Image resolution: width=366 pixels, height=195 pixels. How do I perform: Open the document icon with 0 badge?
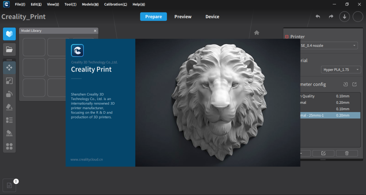(x=10, y=186)
